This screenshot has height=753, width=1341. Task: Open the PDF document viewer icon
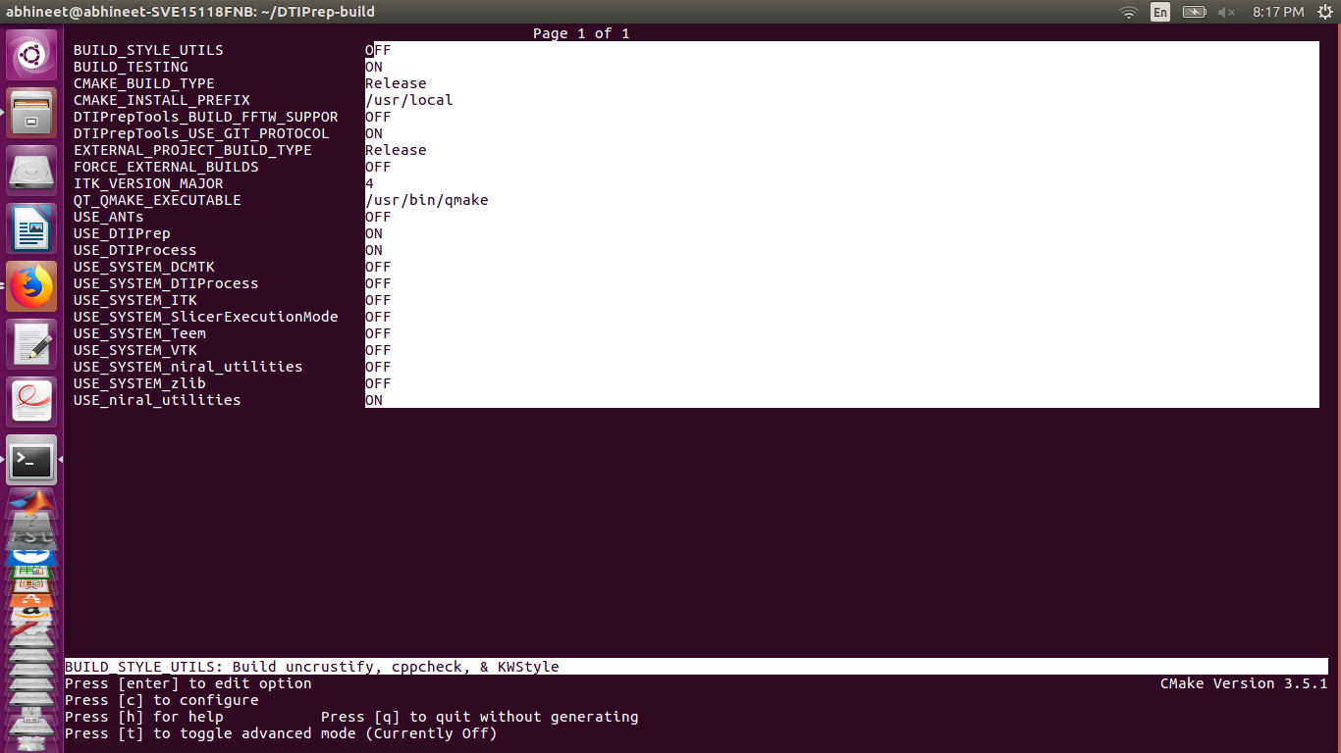31,403
